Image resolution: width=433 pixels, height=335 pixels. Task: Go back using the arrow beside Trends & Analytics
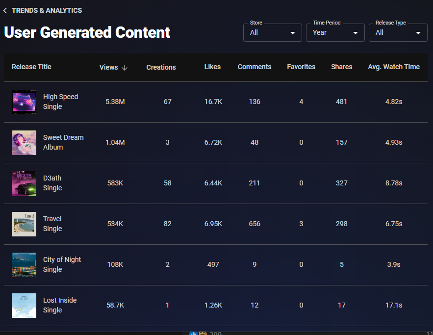coord(5,10)
